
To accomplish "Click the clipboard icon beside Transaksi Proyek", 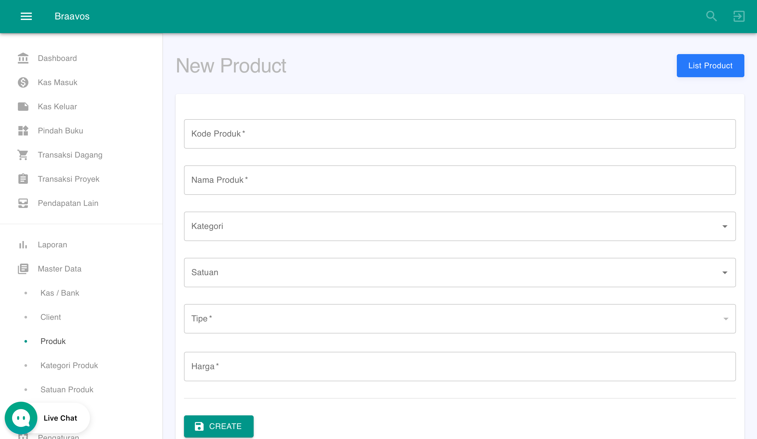I will (23, 179).
